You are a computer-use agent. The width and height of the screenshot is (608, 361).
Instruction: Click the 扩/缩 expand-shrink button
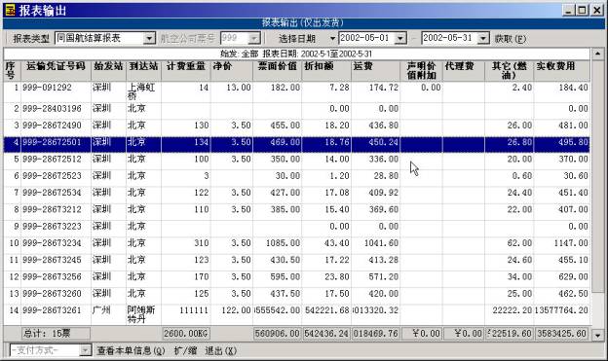(186, 351)
